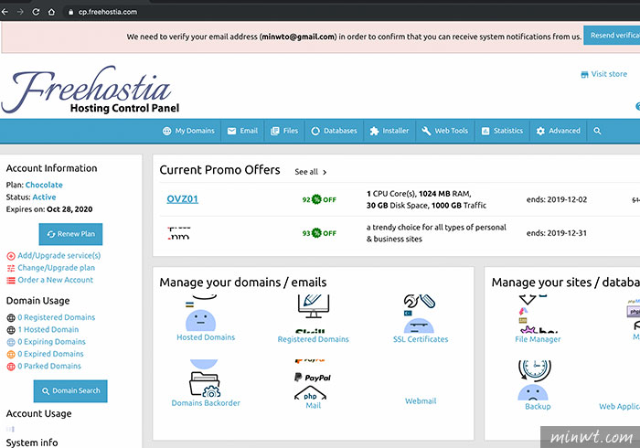The height and width of the screenshot is (448, 640).
Task: Click the Add/Upgrade service red plus icon
Action: tap(11, 256)
